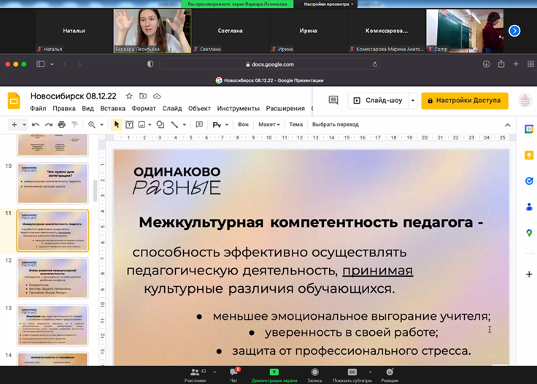The height and width of the screenshot is (384, 537).
Task: Open the comment history icon
Action: click(333, 100)
